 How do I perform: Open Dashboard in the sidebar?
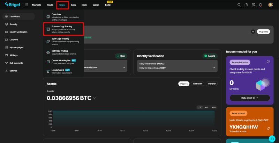coord(18,16)
